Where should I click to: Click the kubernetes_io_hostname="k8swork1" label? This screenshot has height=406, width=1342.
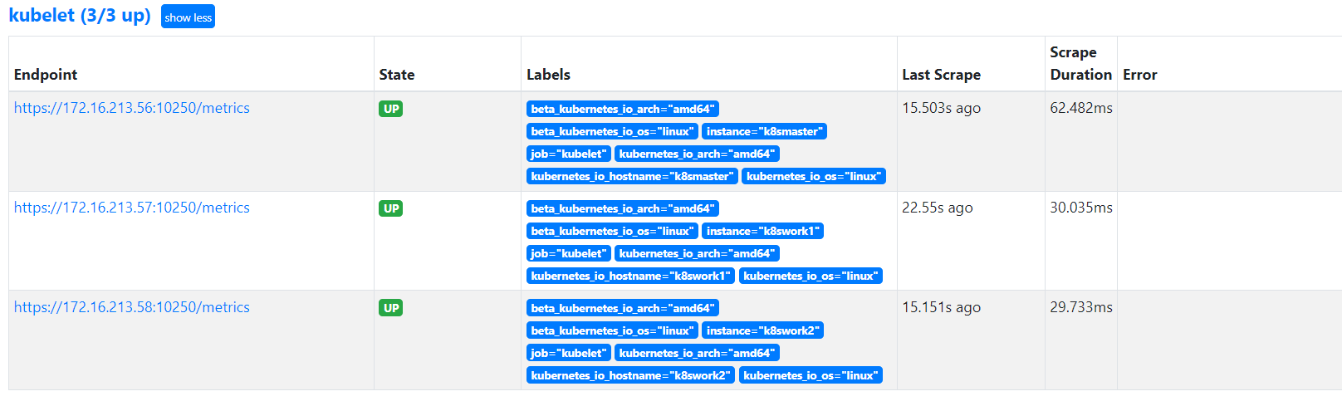pyautogui.click(x=630, y=276)
